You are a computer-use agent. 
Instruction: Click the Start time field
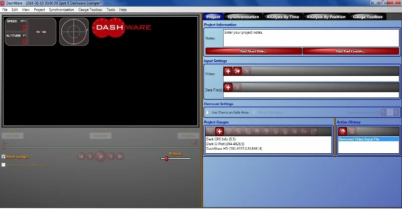point(13,136)
